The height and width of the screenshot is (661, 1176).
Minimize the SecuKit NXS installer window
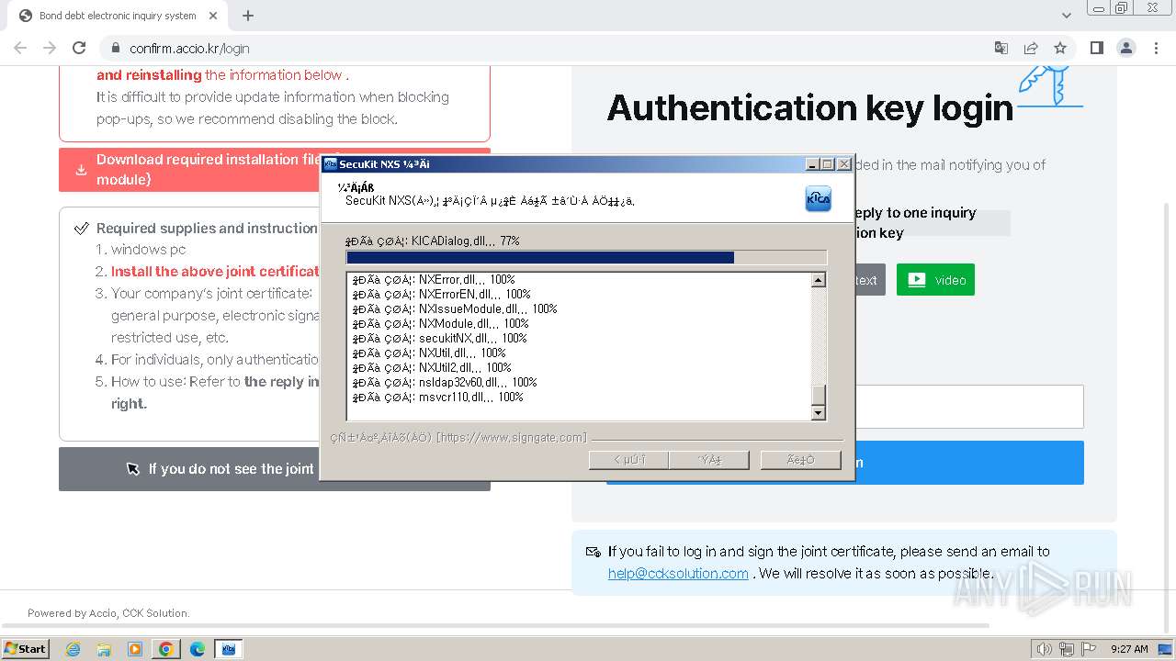[812, 164]
